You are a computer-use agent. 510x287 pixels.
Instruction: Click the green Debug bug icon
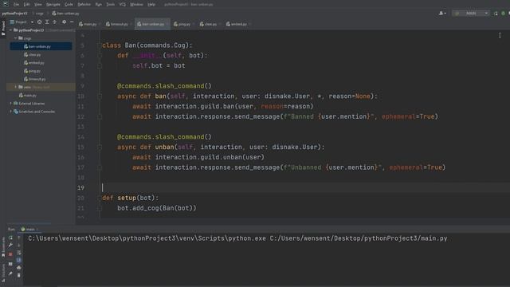point(503,14)
